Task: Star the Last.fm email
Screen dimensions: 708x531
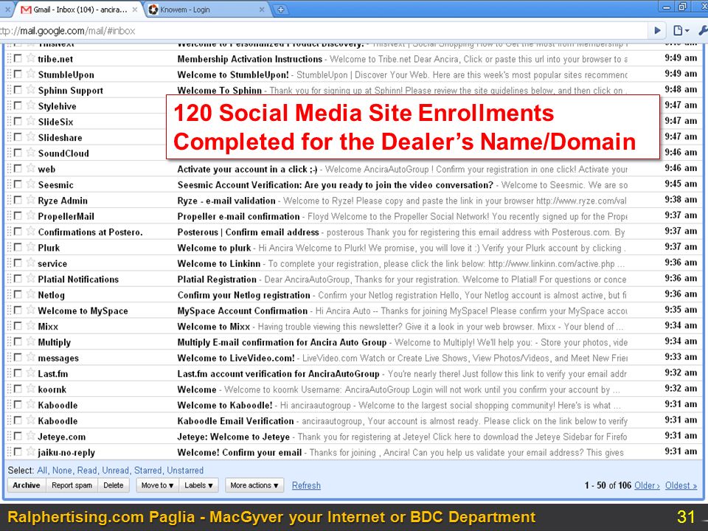Action: tap(31, 372)
